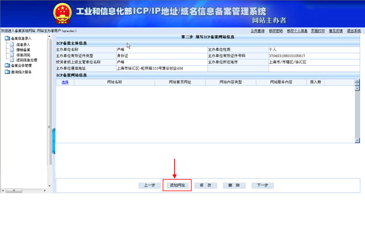Click the sidebar horizontal scrollbar

(24, 190)
